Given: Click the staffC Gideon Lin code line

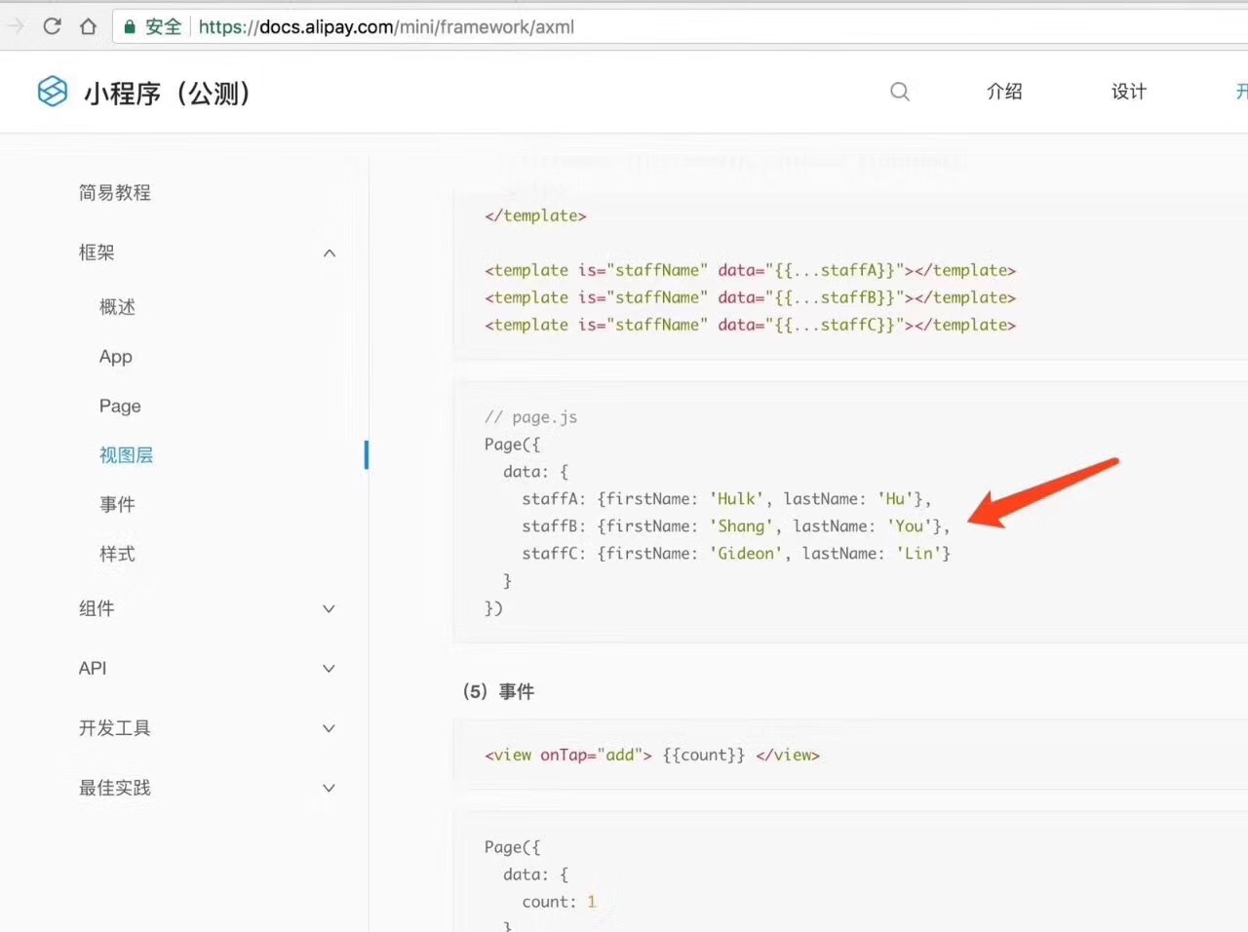Looking at the screenshot, I should [x=736, y=554].
